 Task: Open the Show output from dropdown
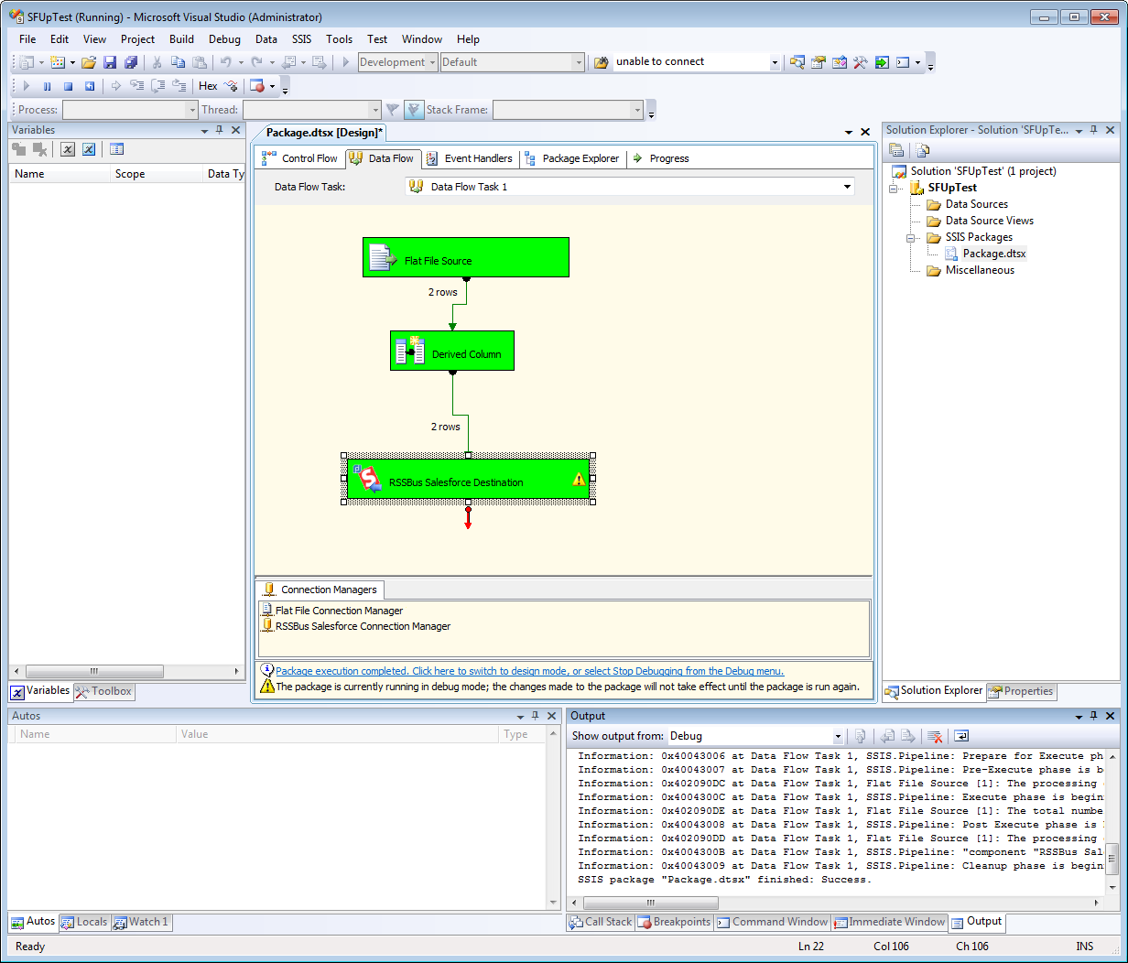837,736
